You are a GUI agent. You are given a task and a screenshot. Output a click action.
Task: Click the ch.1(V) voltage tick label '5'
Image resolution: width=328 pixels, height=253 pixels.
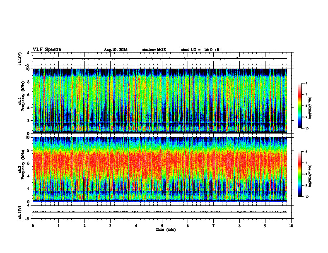pos(28,53)
